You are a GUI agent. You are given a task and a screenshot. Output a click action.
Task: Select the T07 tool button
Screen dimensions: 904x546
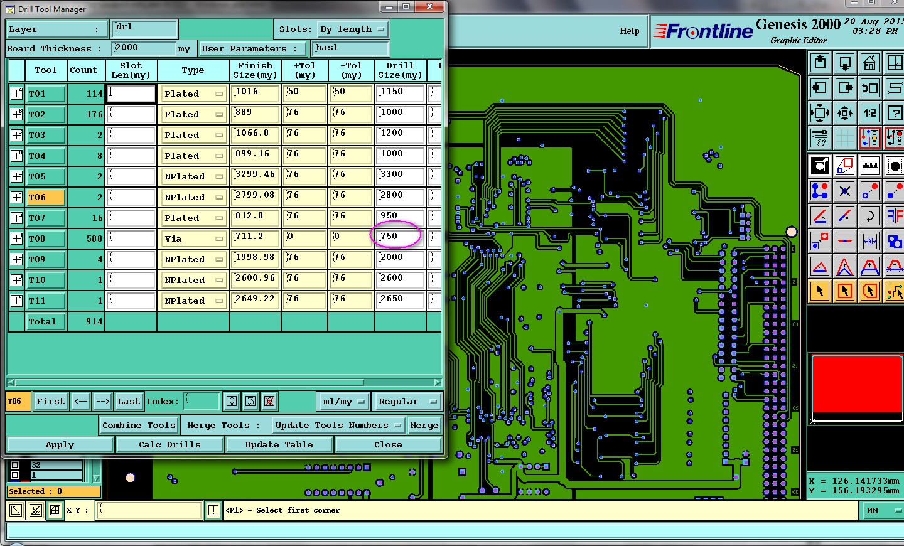click(x=46, y=218)
